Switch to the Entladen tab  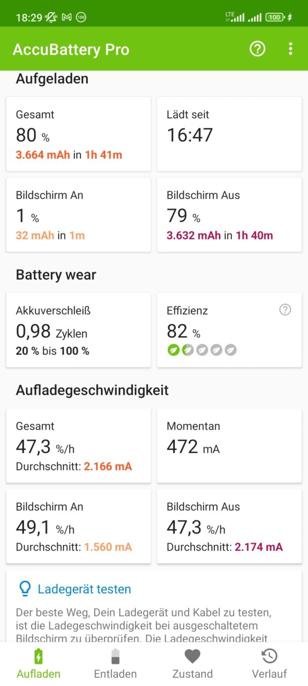[x=115, y=663]
